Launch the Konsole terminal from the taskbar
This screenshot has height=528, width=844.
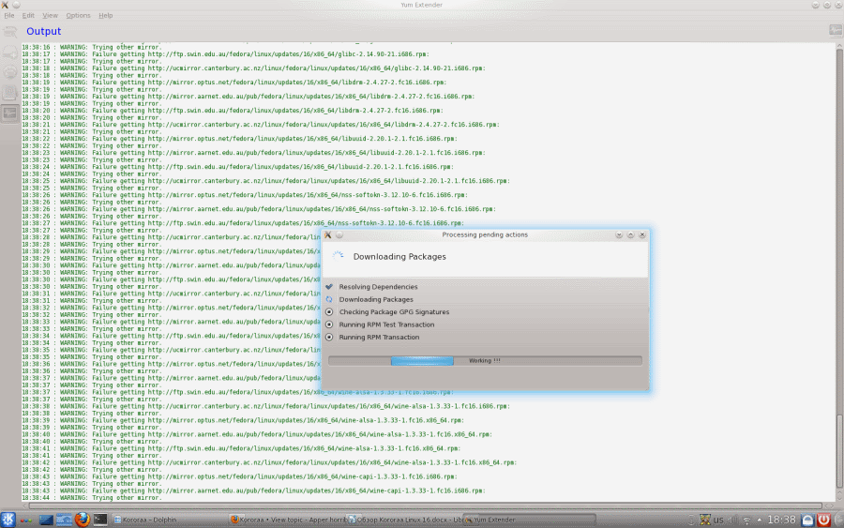100,520
